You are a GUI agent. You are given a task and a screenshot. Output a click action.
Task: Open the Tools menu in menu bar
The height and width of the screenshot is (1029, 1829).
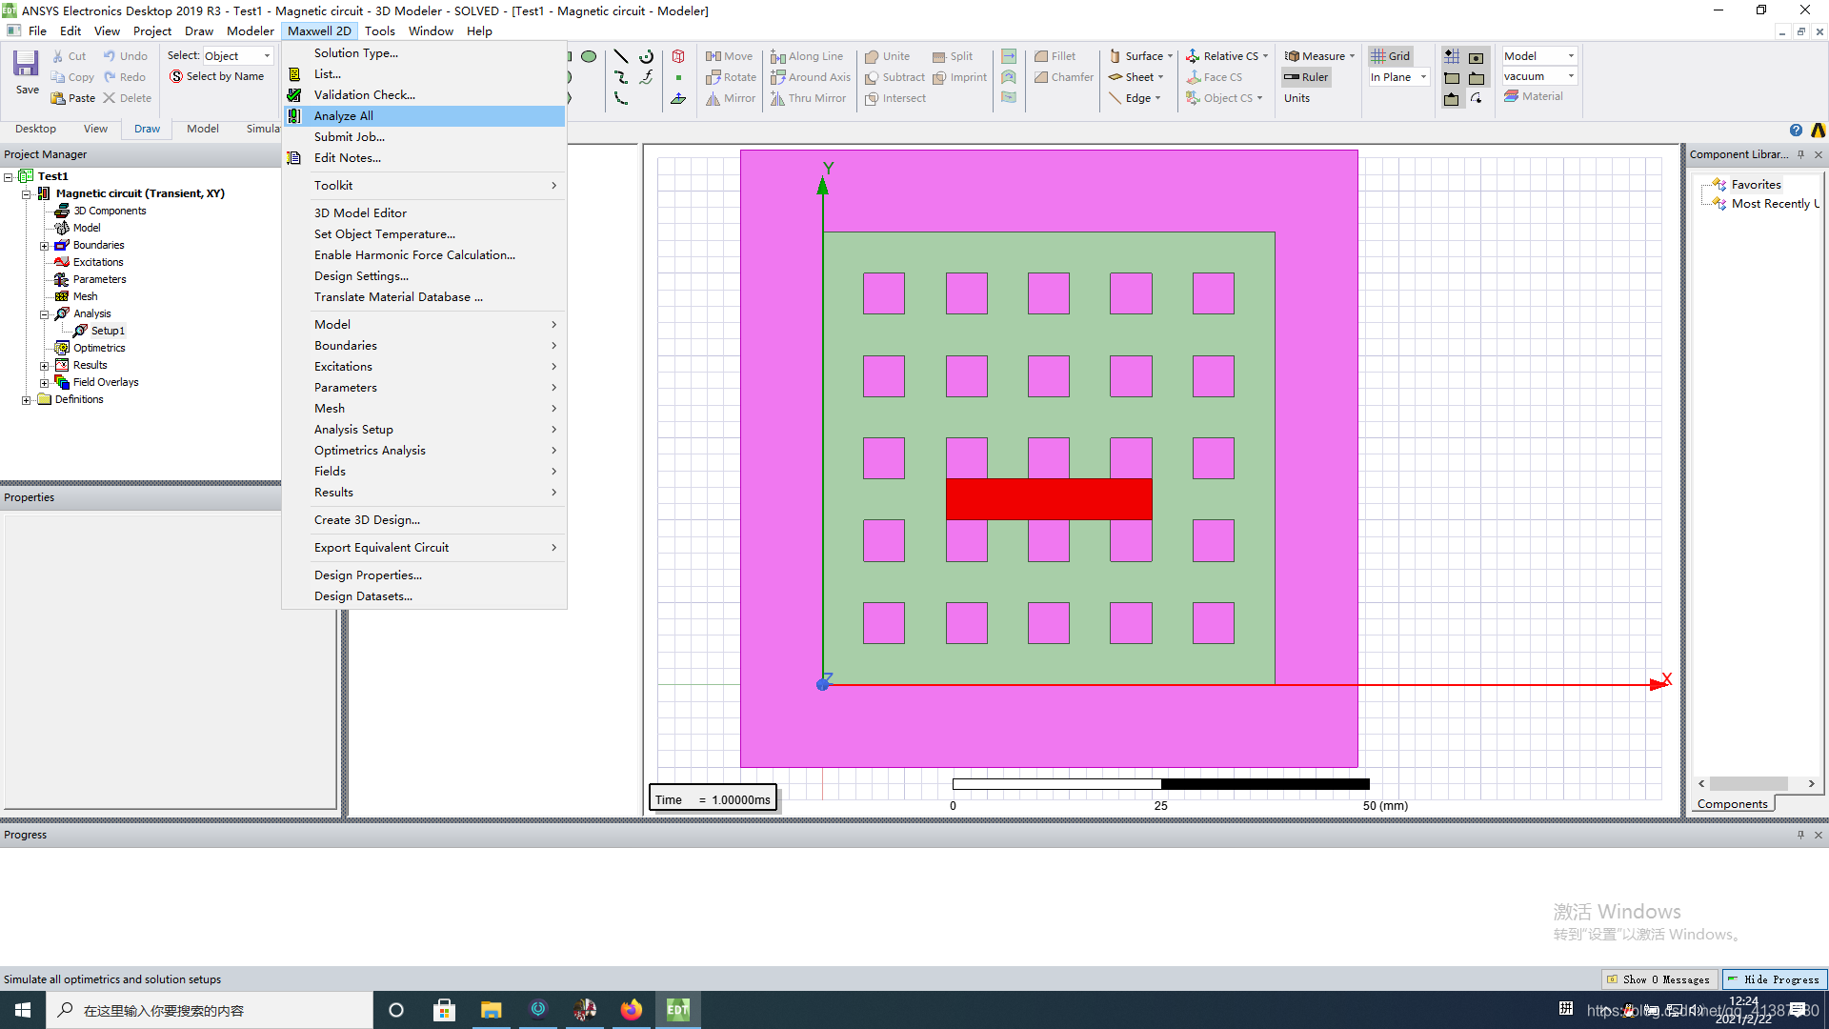click(379, 30)
